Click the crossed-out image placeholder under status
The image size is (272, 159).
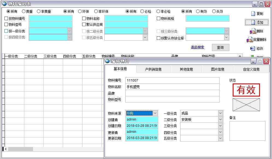(246, 105)
